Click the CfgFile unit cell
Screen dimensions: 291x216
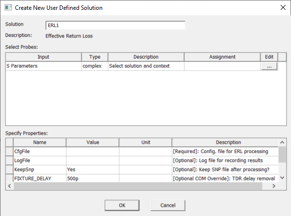(x=145, y=152)
